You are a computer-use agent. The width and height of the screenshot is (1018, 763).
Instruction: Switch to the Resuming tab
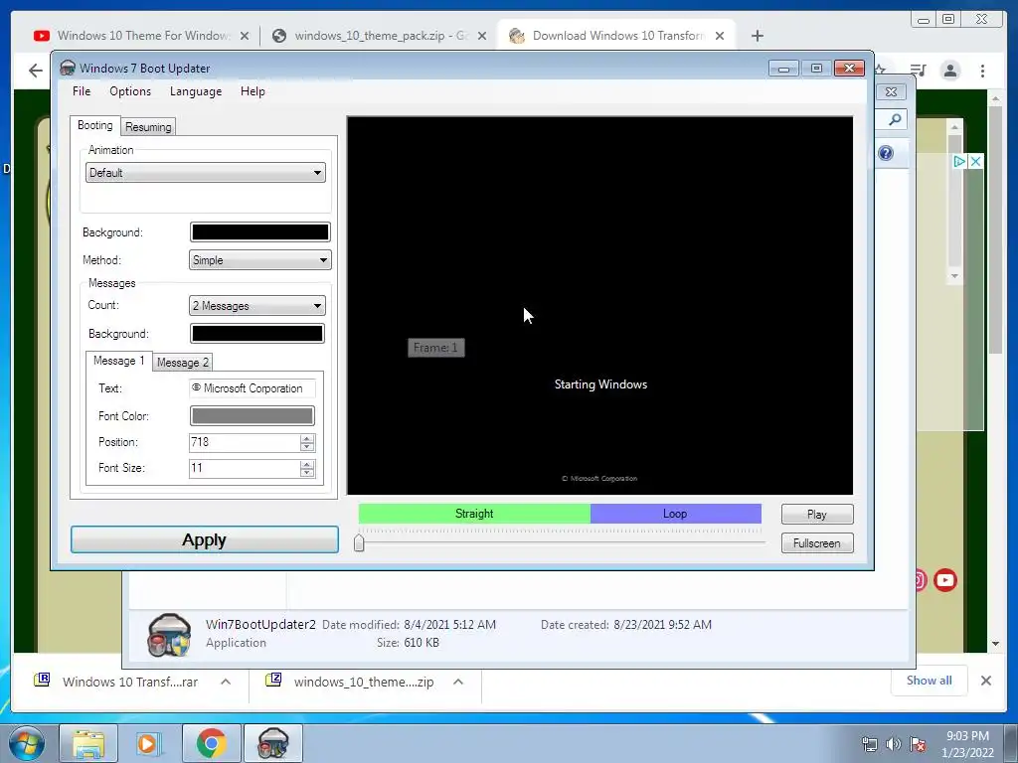(148, 127)
